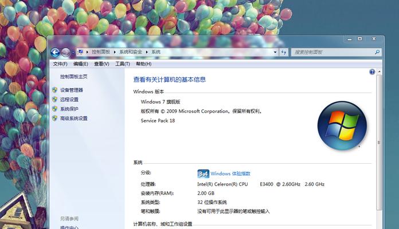Screen dimensions: 399x229
Task: Open the Windows 体验指数 link
Action: click(230, 173)
